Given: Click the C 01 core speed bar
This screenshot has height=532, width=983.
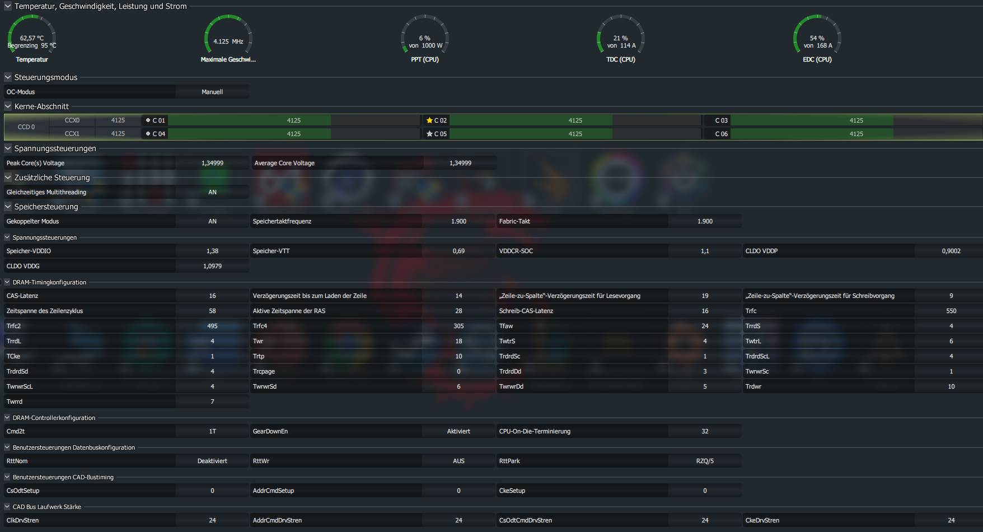Looking at the screenshot, I should [294, 120].
